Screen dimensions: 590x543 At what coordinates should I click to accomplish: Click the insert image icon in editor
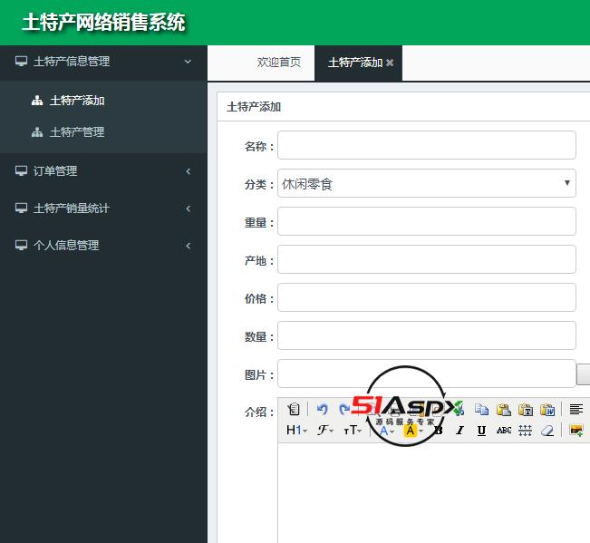tap(576, 430)
